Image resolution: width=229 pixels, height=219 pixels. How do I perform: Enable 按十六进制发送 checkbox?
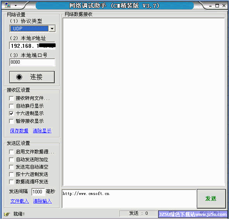pos(11,174)
